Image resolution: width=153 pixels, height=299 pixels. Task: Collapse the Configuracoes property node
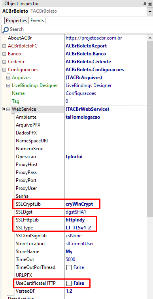4,70
